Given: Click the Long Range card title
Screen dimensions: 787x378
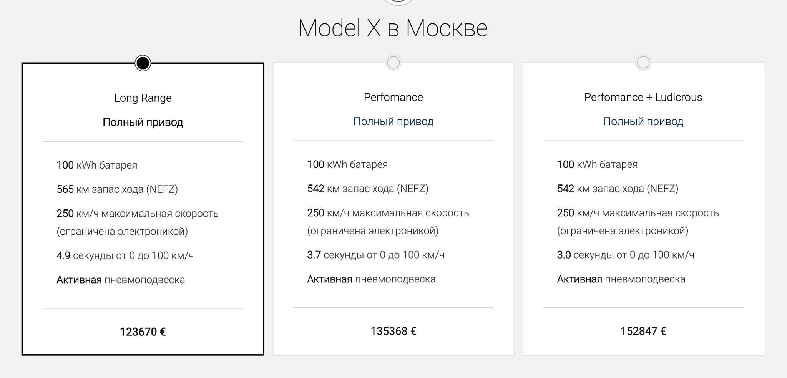Looking at the screenshot, I should pyautogui.click(x=143, y=98).
